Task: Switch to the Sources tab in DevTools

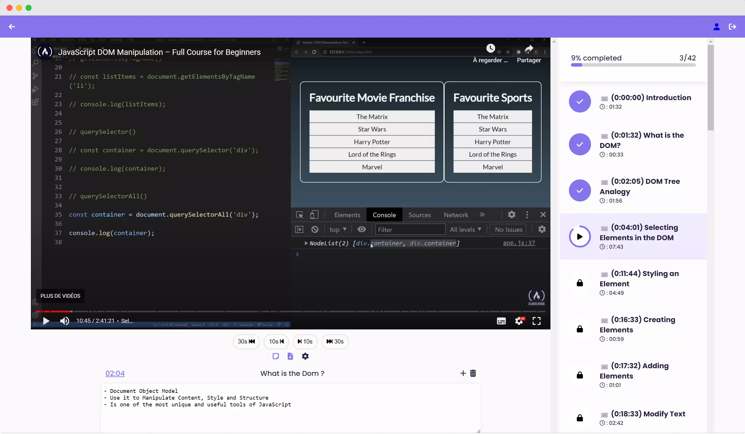Action: [419, 215]
